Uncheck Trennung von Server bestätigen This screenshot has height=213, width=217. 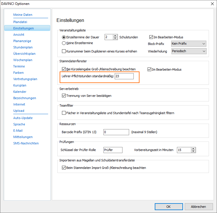click(x=64, y=96)
